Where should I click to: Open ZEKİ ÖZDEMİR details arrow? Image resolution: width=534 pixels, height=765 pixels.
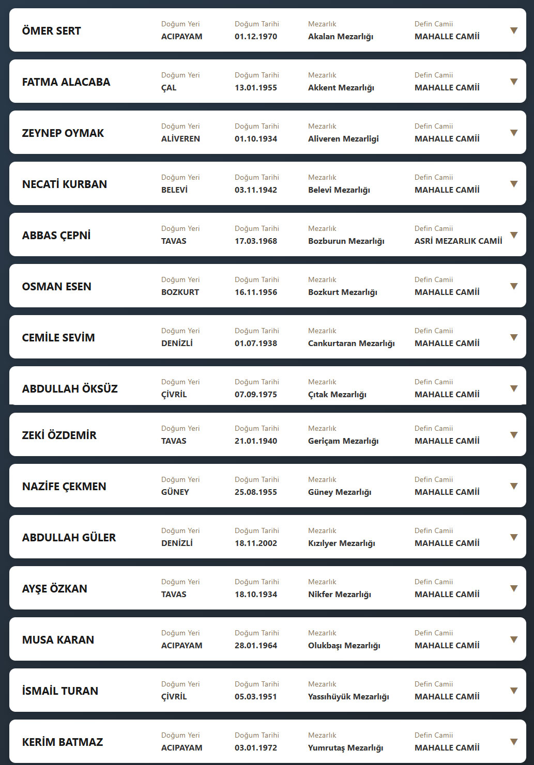[x=514, y=435]
